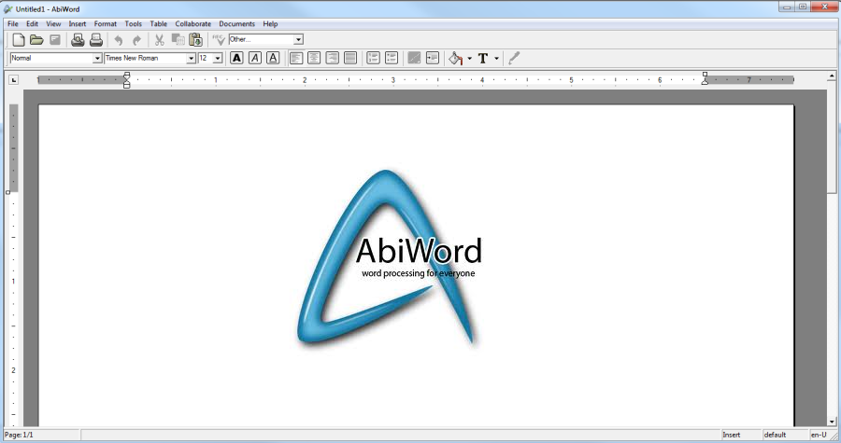
Task: Center-align the paragraph text
Action: click(314, 58)
